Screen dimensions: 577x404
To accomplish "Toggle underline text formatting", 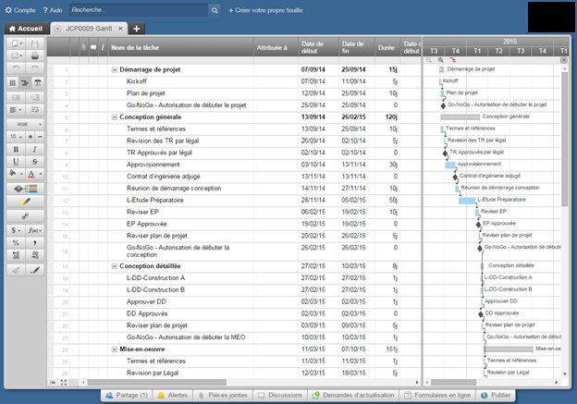I will tap(18, 161).
